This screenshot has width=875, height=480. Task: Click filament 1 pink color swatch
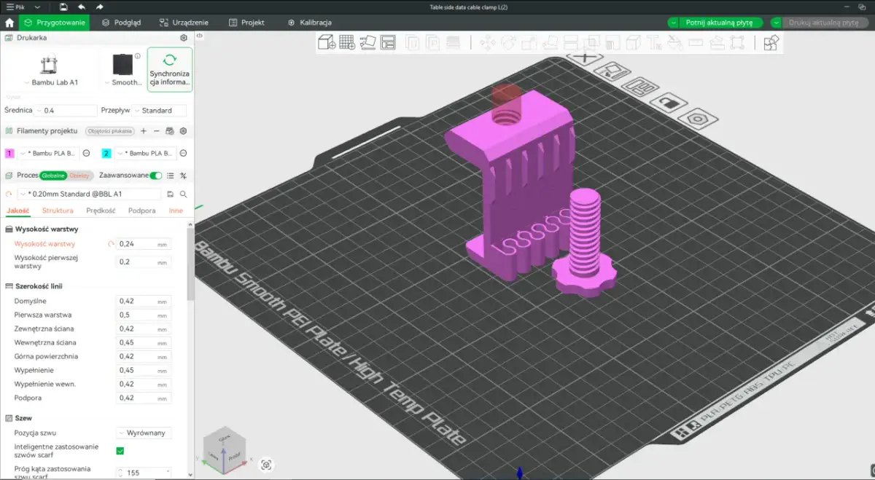9,153
